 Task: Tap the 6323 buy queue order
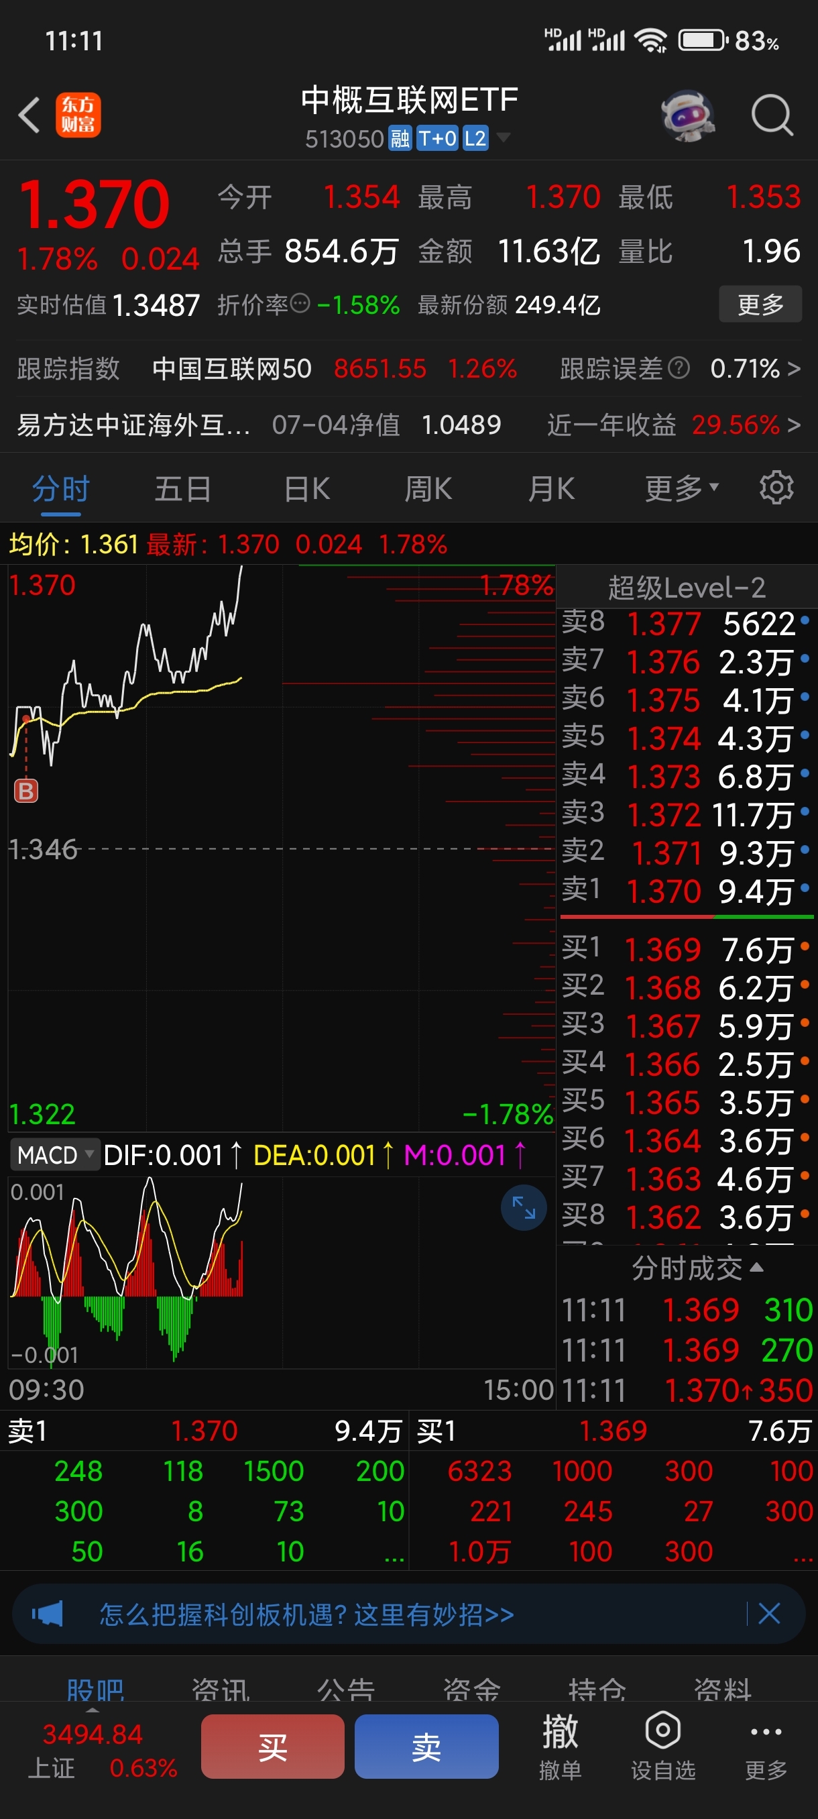[x=479, y=1471]
